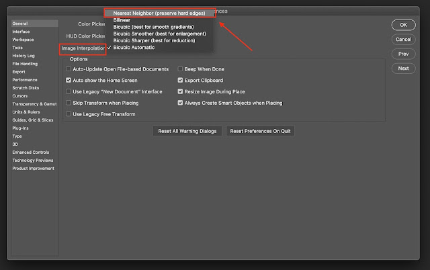The width and height of the screenshot is (430, 270).
Task: Go to Scratch Disks preferences
Action: click(x=26, y=87)
